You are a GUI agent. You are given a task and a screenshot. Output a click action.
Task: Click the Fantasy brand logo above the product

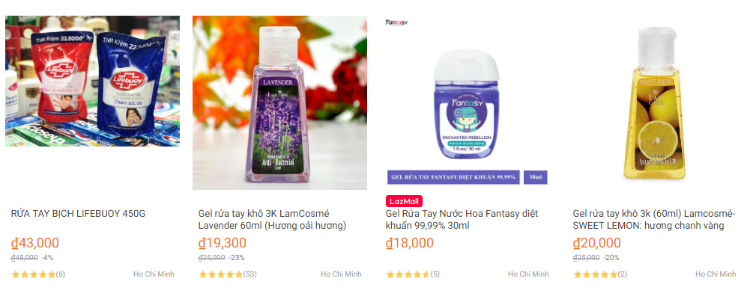396,22
